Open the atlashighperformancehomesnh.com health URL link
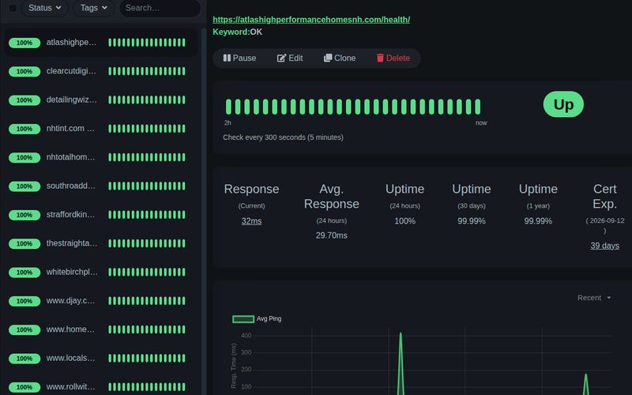632x395 pixels. (311, 19)
